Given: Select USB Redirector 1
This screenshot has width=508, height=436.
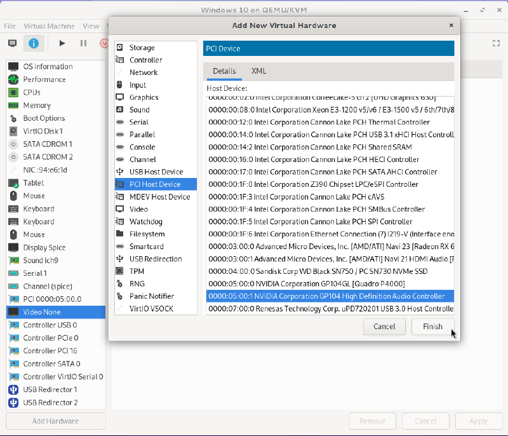Looking at the screenshot, I should point(56,390).
